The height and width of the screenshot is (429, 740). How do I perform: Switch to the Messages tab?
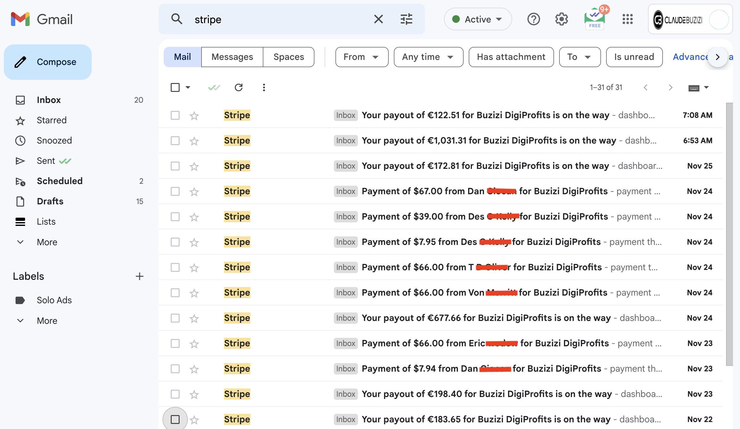click(x=232, y=57)
